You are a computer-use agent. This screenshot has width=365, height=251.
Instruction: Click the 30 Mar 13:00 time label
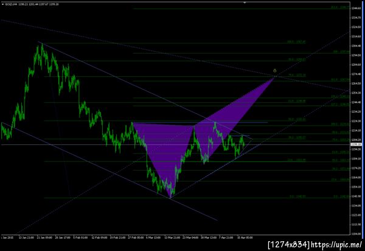pos(209,238)
